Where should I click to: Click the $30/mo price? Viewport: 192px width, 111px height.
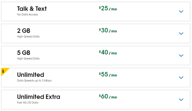[x=108, y=31]
